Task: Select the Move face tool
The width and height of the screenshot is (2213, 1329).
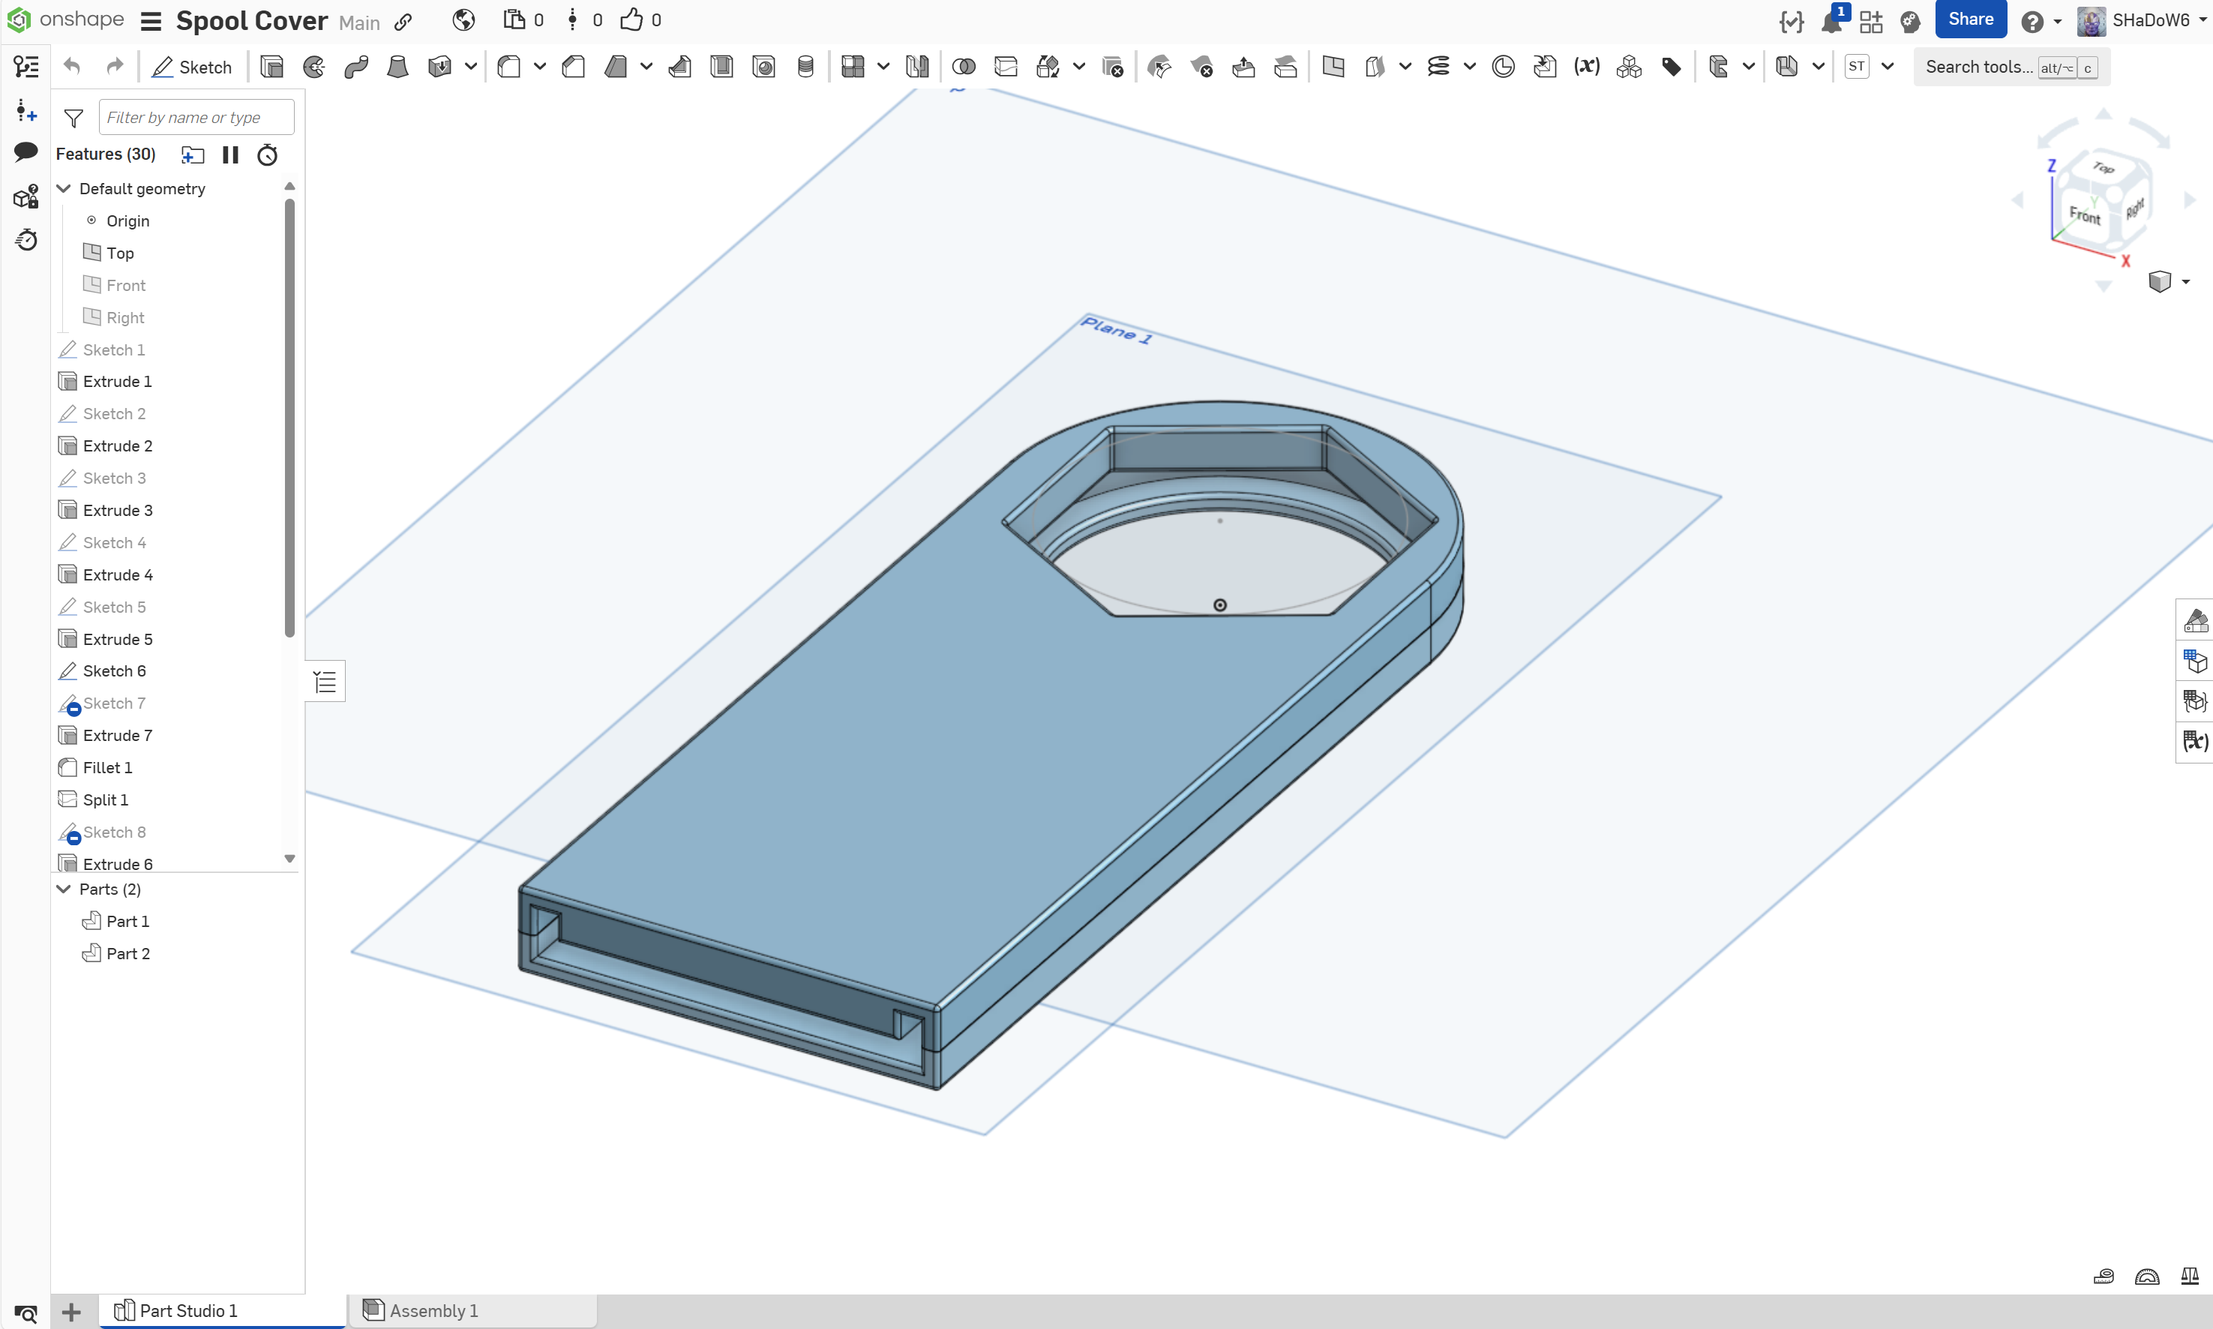Action: click(1244, 67)
